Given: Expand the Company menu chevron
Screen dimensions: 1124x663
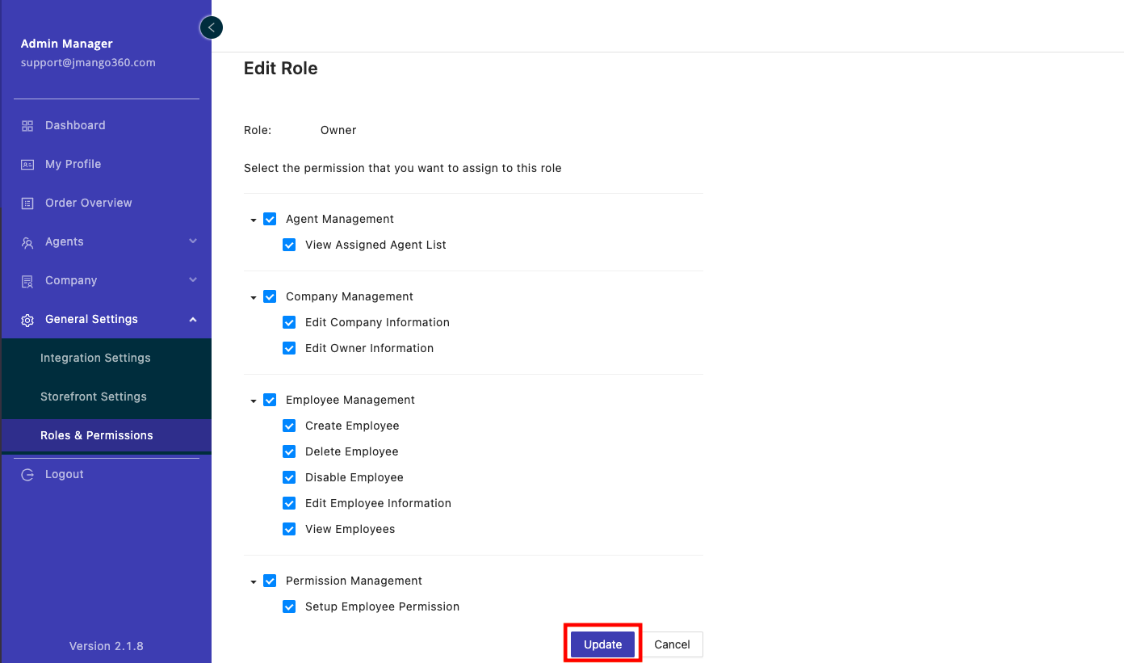Looking at the screenshot, I should [193, 280].
